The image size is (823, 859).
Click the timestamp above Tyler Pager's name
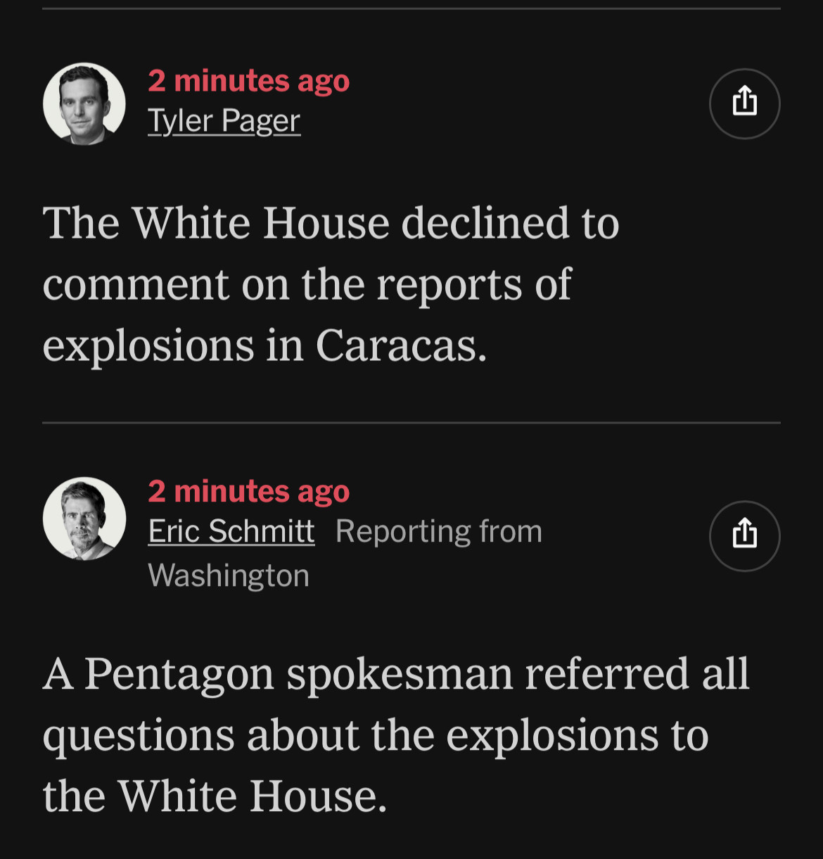point(248,81)
